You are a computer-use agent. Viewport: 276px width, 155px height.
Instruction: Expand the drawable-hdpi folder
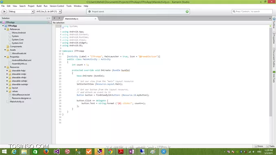pos(7,70)
